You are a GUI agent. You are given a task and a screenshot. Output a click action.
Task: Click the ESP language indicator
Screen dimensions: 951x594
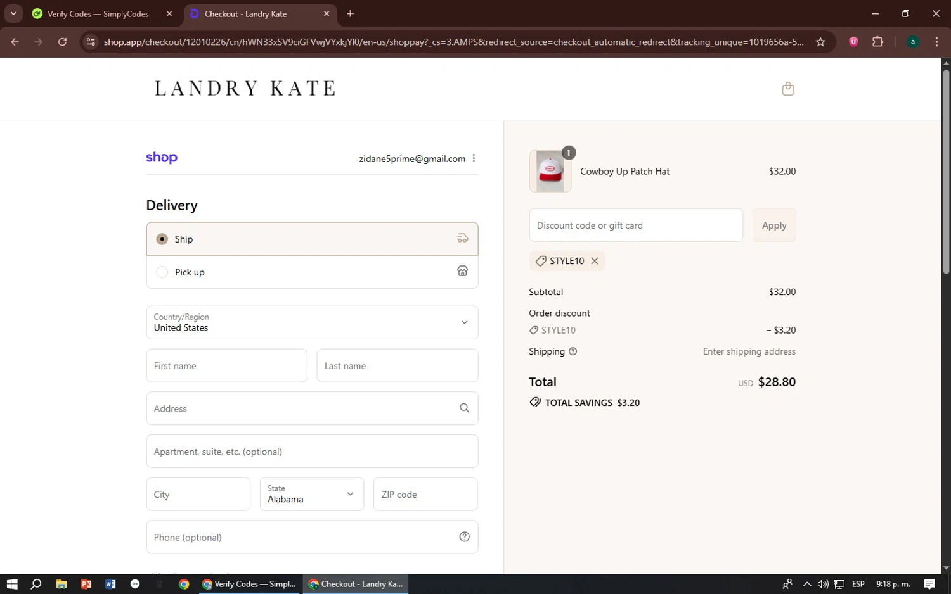tap(858, 584)
